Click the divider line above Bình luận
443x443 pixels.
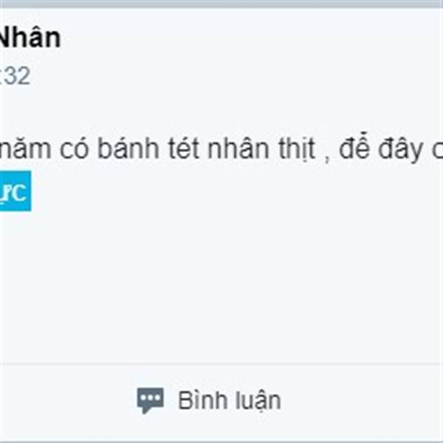pyautogui.click(x=221, y=364)
